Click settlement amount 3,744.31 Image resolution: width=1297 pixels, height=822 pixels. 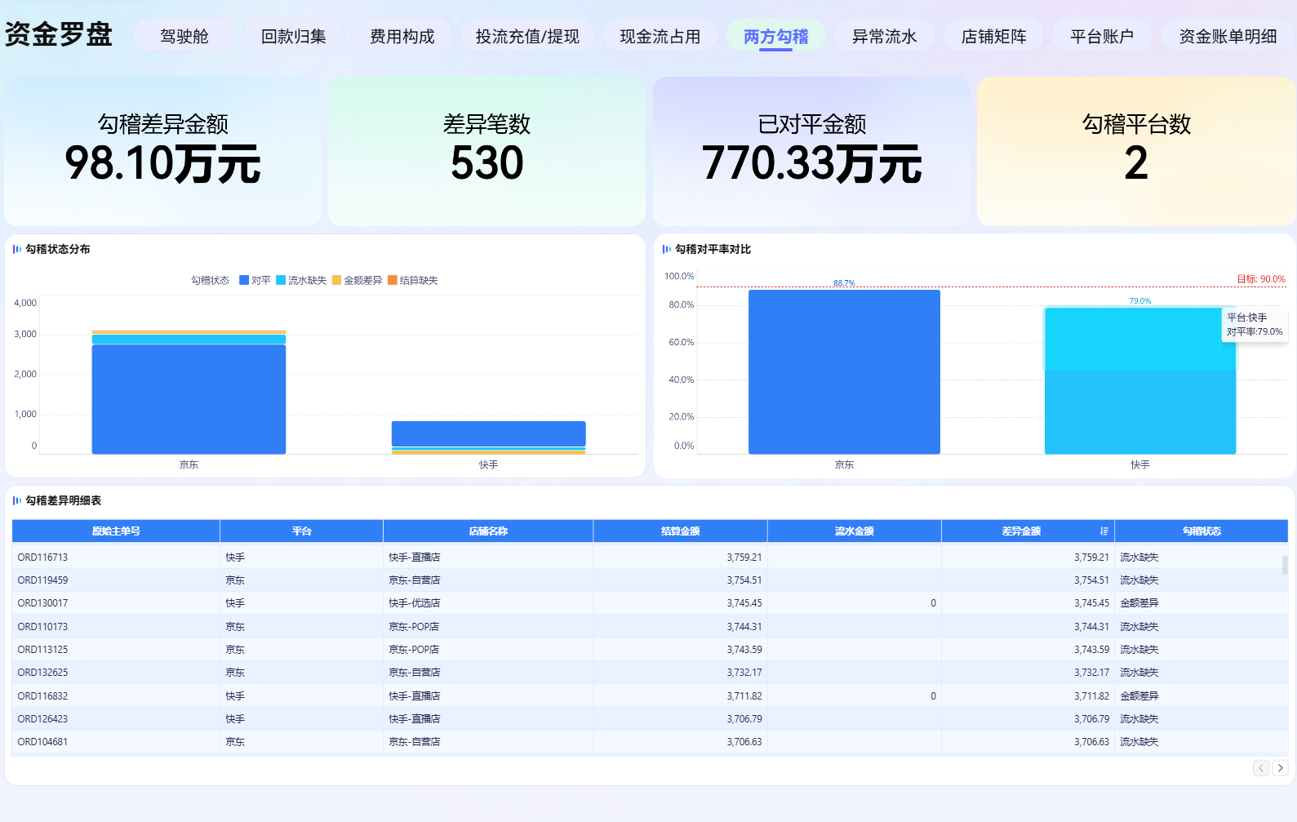click(x=744, y=627)
